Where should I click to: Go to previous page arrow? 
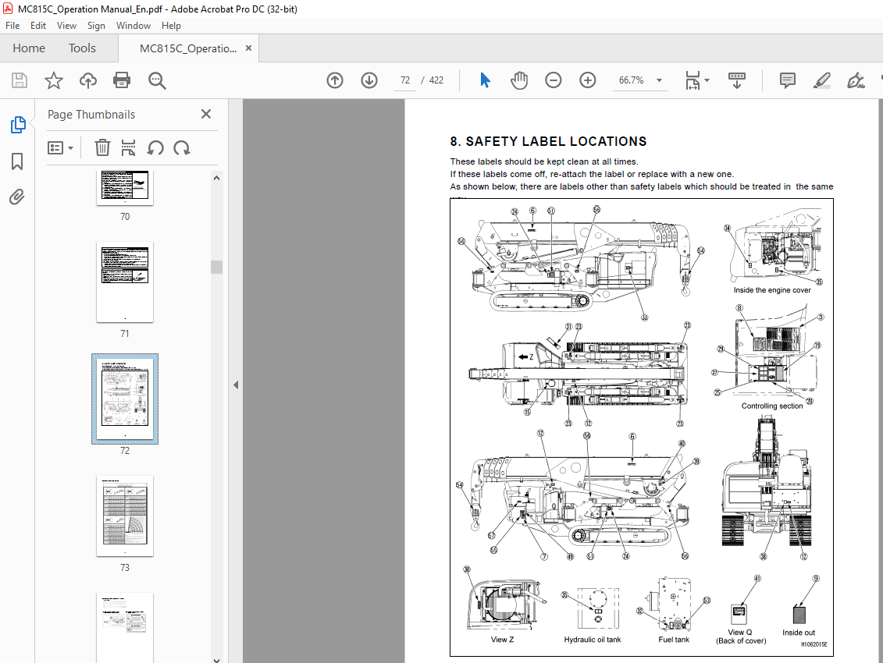pyautogui.click(x=334, y=80)
